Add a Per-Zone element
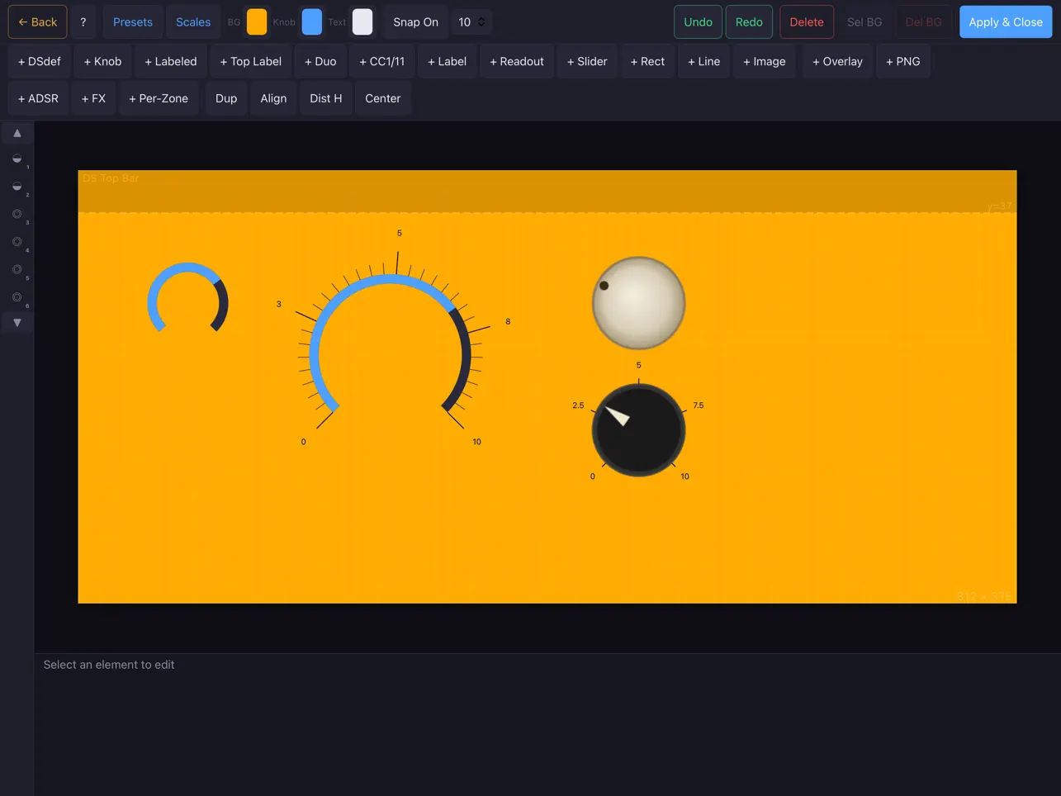Image resolution: width=1061 pixels, height=796 pixels. (x=159, y=98)
